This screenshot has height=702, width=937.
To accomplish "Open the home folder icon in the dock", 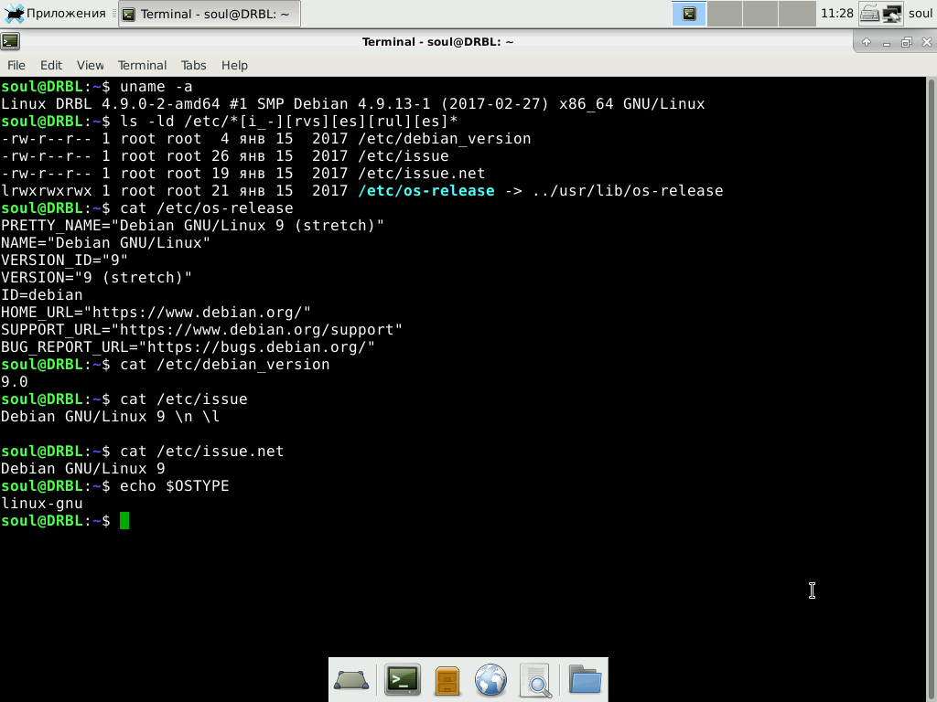I will tap(585, 679).
